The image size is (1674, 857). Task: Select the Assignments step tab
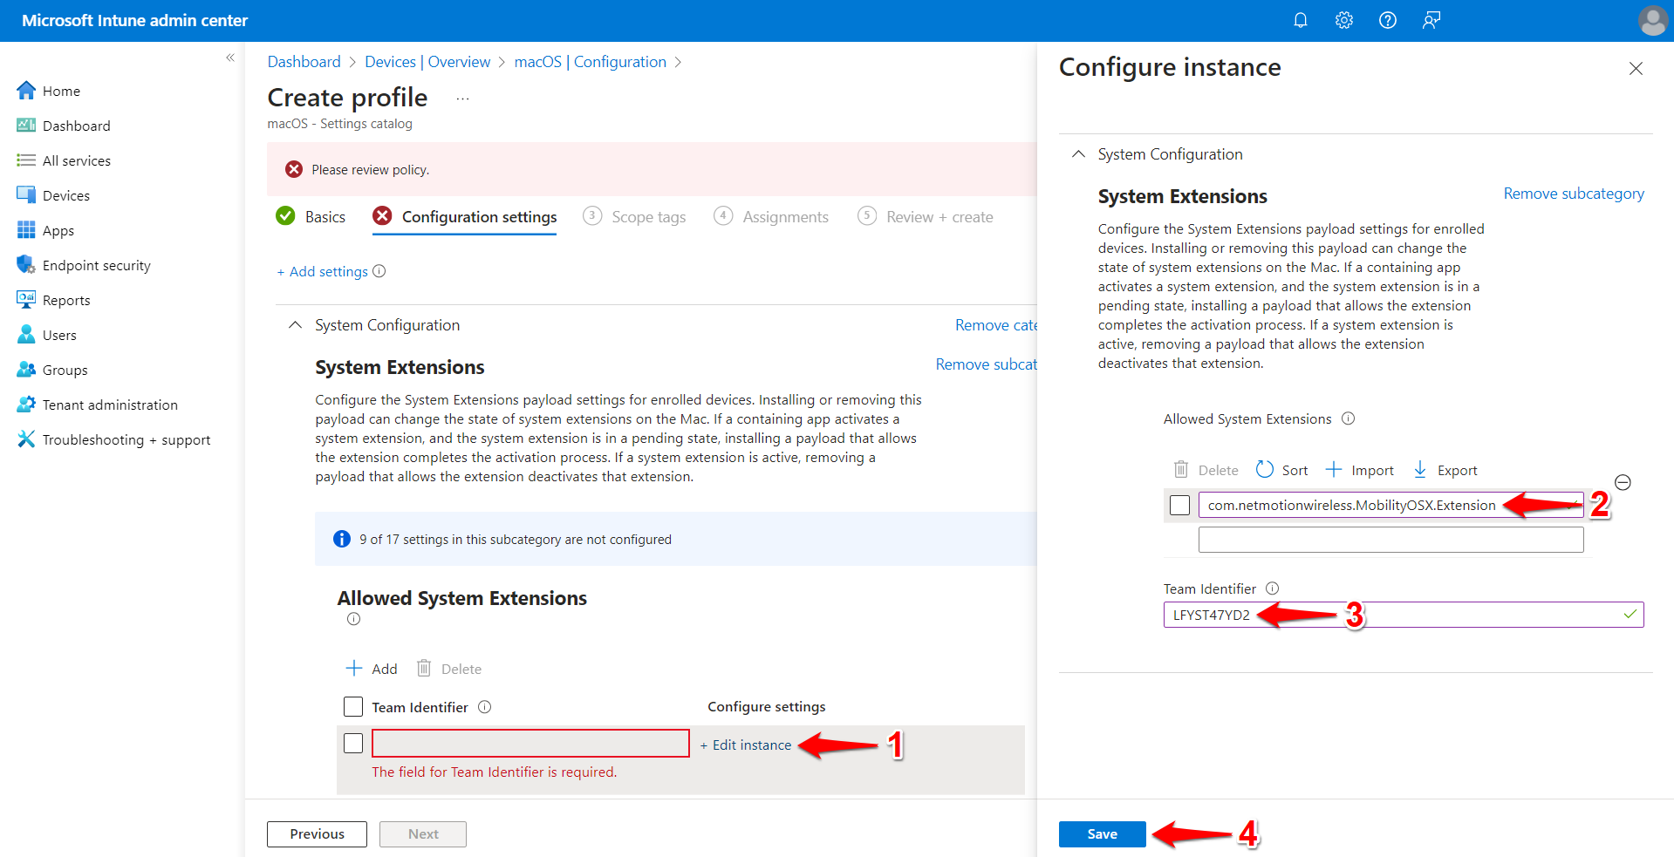pos(771,216)
